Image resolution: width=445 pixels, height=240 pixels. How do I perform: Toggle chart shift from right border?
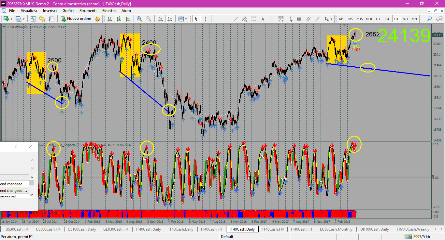point(170,19)
